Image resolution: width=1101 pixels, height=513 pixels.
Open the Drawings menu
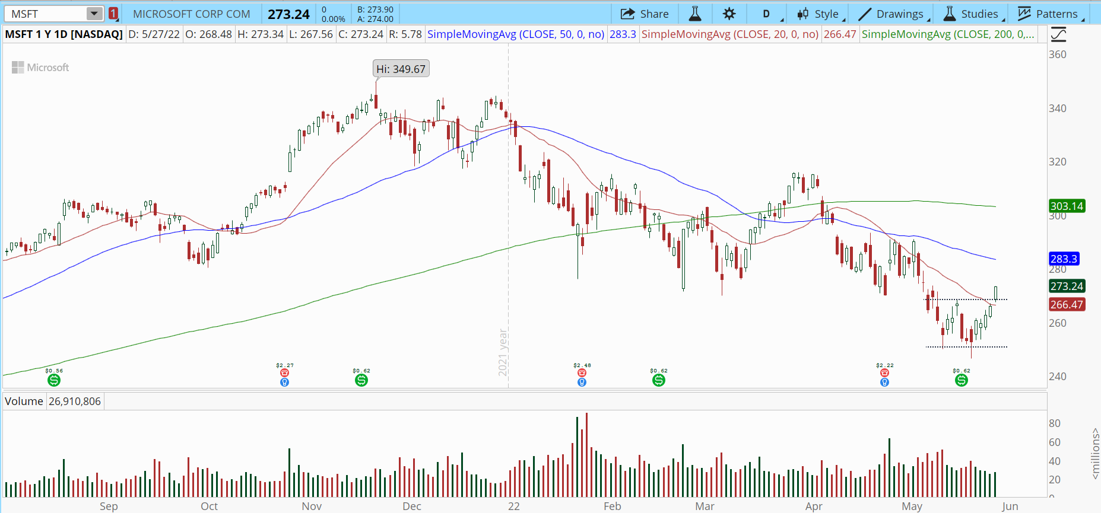click(893, 14)
